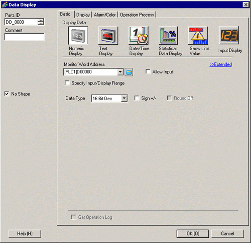Image resolution: width=251 pixels, height=243 pixels.
Task: Open the Data Type dropdown
Action: click(x=124, y=98)
